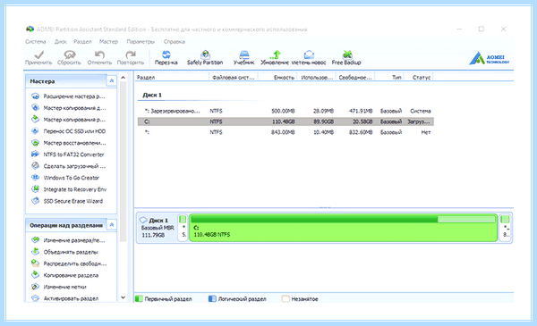The height and width of the screenshot is (326, 537).
Task: Start the partition extension wizard icon
Action: click(x=35, y=96)
